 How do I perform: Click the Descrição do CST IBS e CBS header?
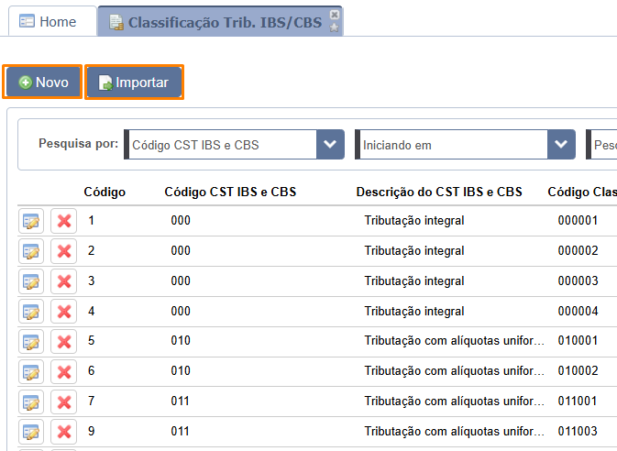click(438, 192)
